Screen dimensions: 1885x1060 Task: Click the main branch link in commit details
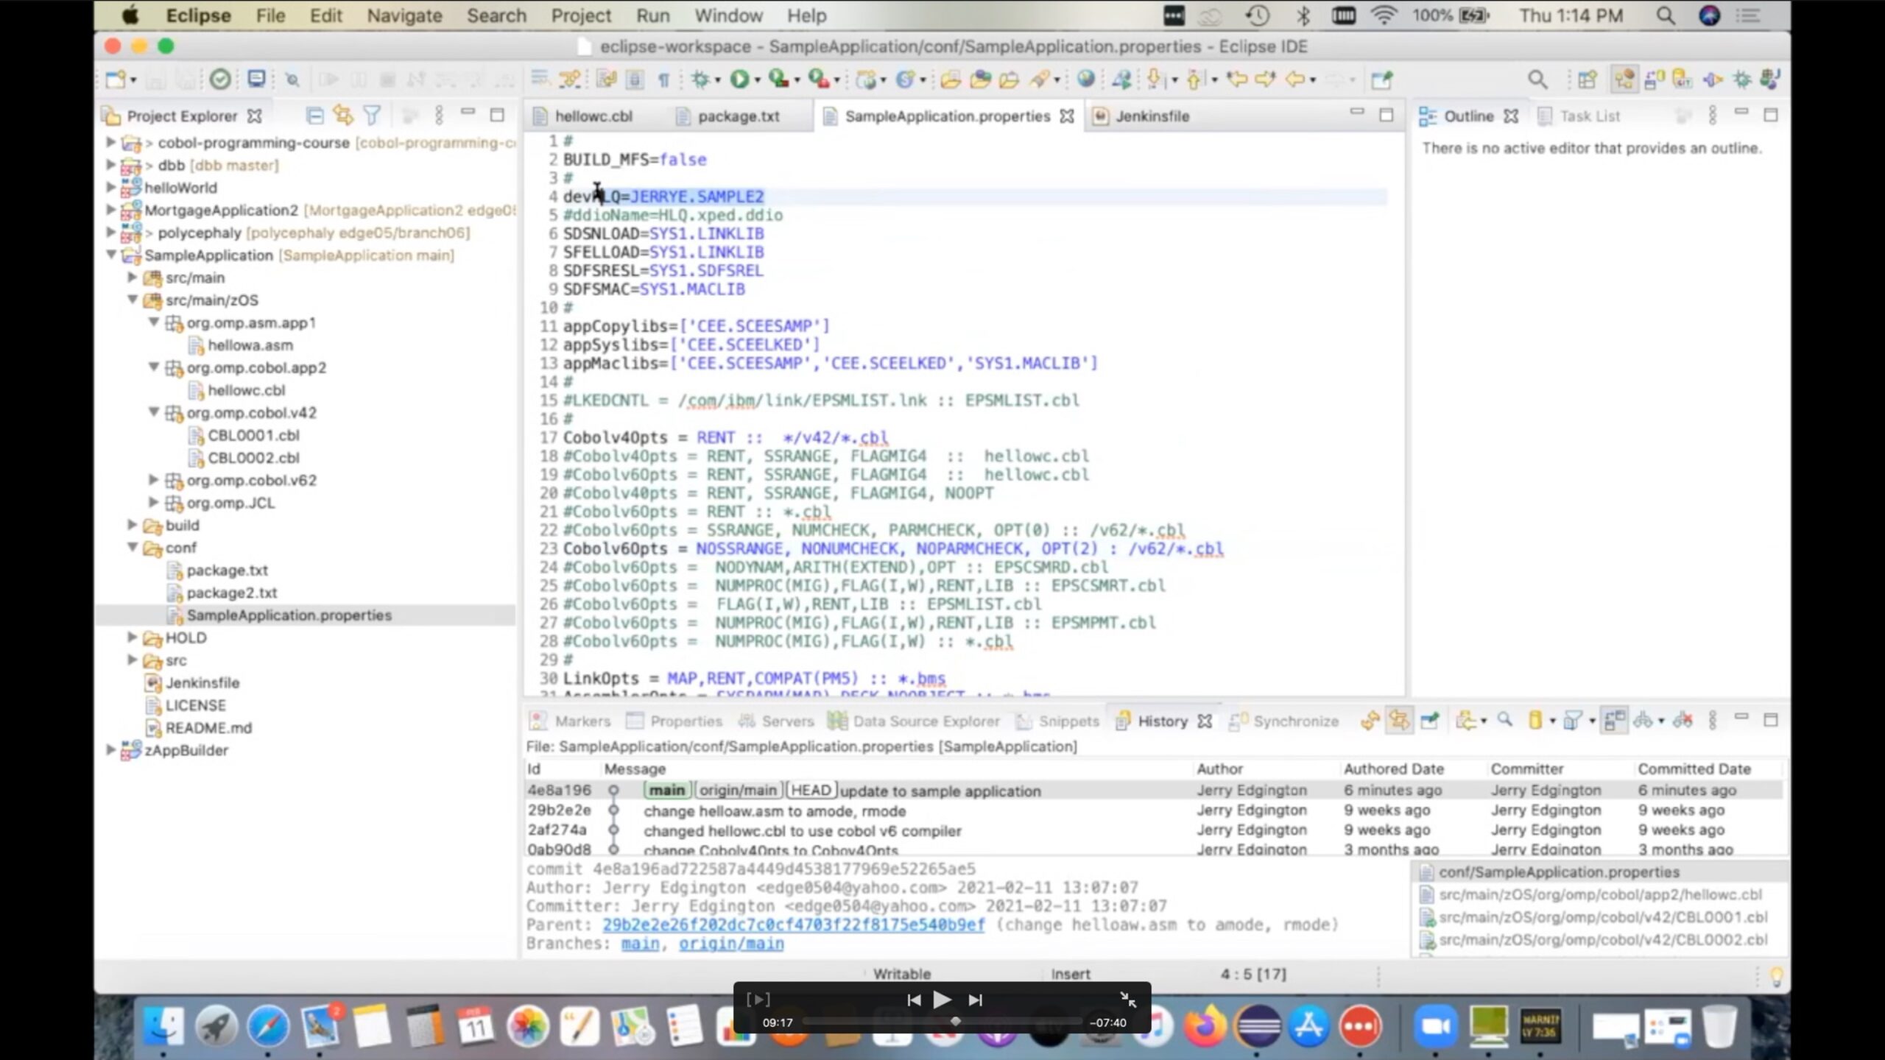[640, 944]
